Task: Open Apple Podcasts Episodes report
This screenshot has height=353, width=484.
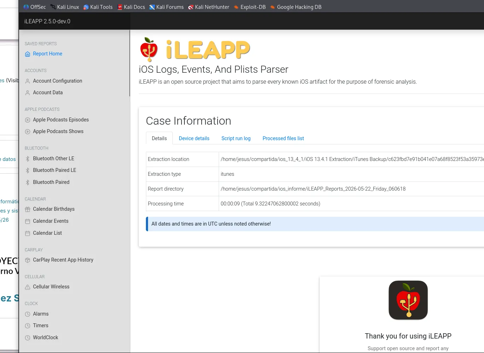Action: (x=61, y=120)
